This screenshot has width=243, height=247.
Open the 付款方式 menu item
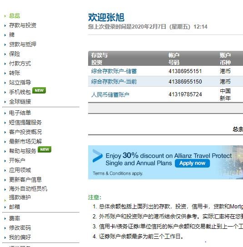click(20, 64)
